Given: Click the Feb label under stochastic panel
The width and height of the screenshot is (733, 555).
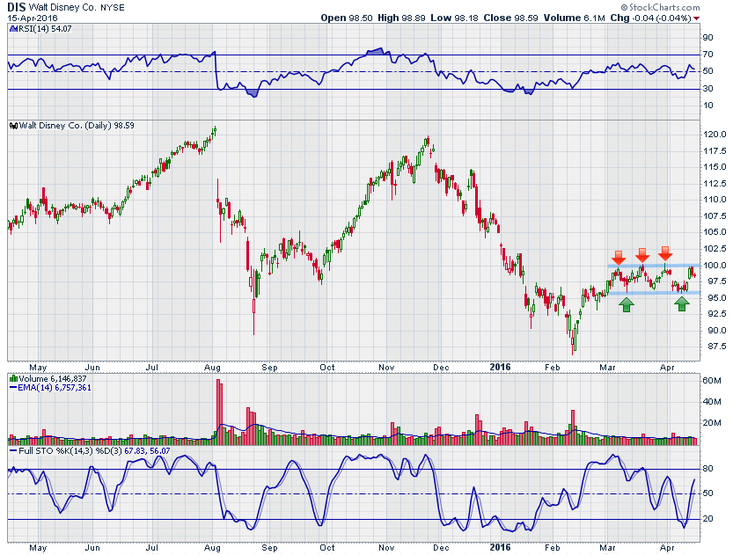Looking at the screenshot, I should pyautogui.click(x=552, y=548).
